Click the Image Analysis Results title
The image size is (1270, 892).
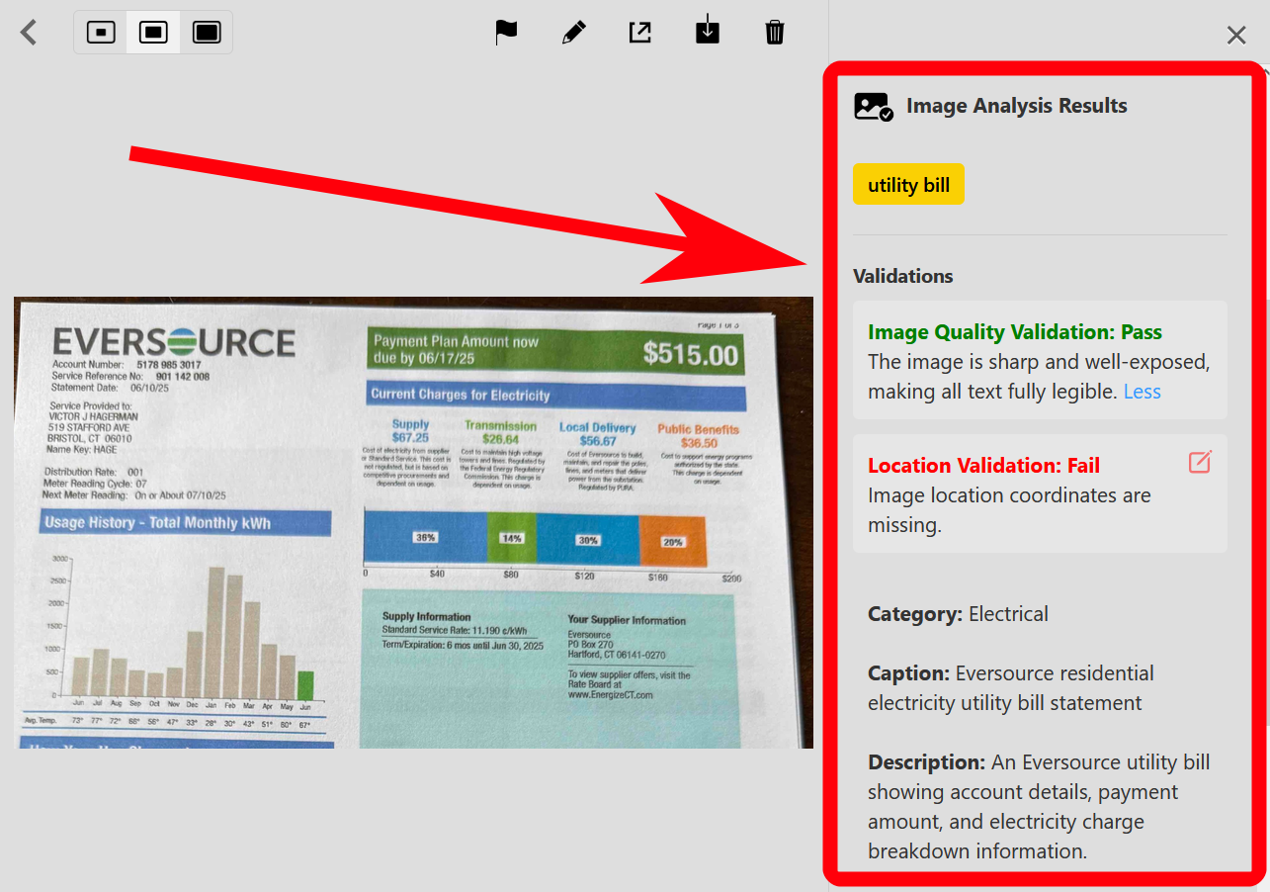pyautogui.click(x=1017, y=106)
